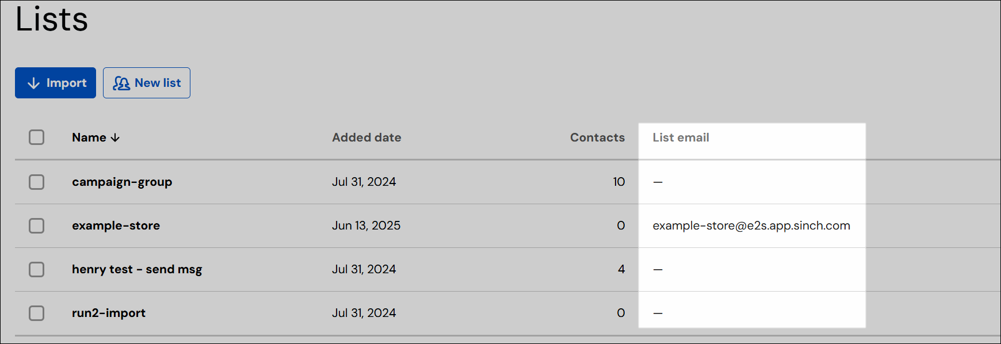Click the people icon on New list
This screenshot has height=344, width=1001.
pos(121,83)
